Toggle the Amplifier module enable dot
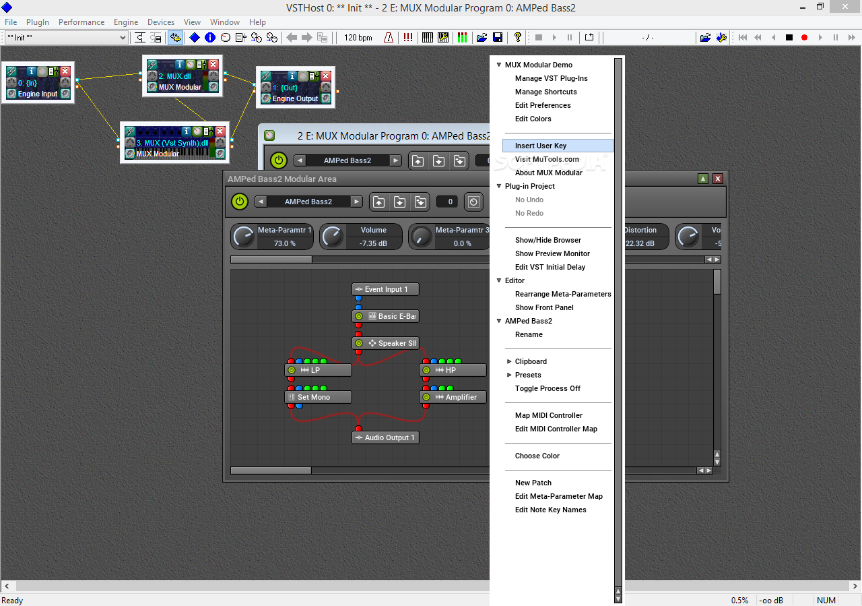862x606 pixels. pyautogui.click(x=426, y=397)
